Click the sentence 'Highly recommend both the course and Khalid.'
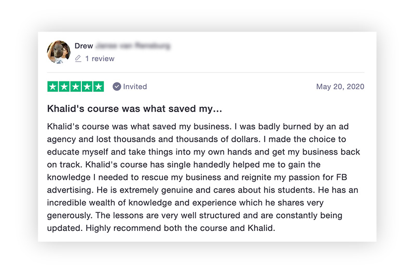 click(181, 228)
